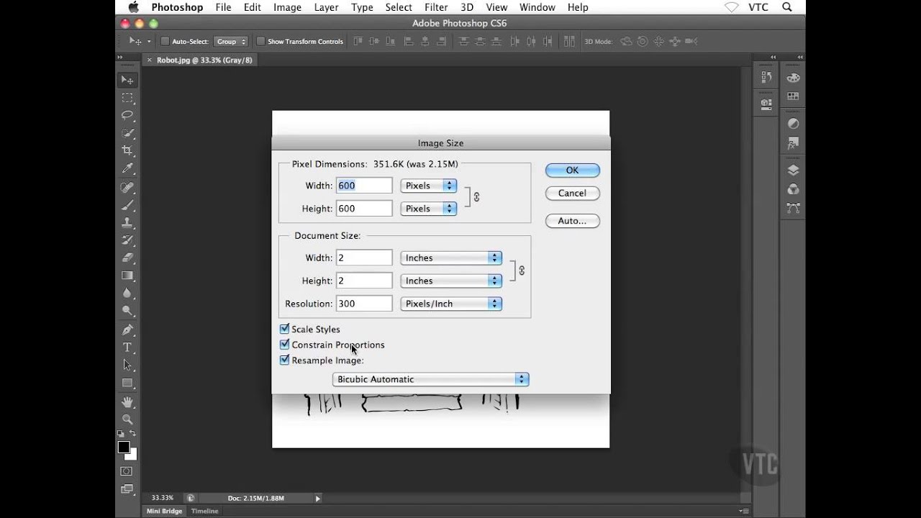Switch to the Timeline tab

[x=204, y=512]
